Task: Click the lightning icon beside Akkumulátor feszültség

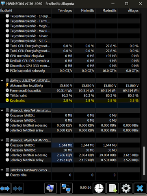Action: (7, 85)
